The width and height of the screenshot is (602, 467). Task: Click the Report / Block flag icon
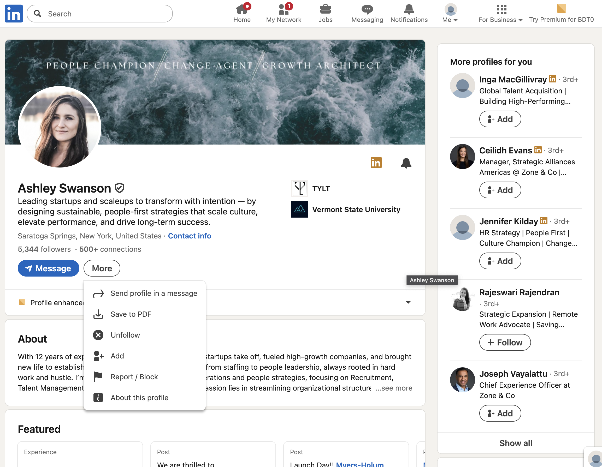(x=98, y=377)
